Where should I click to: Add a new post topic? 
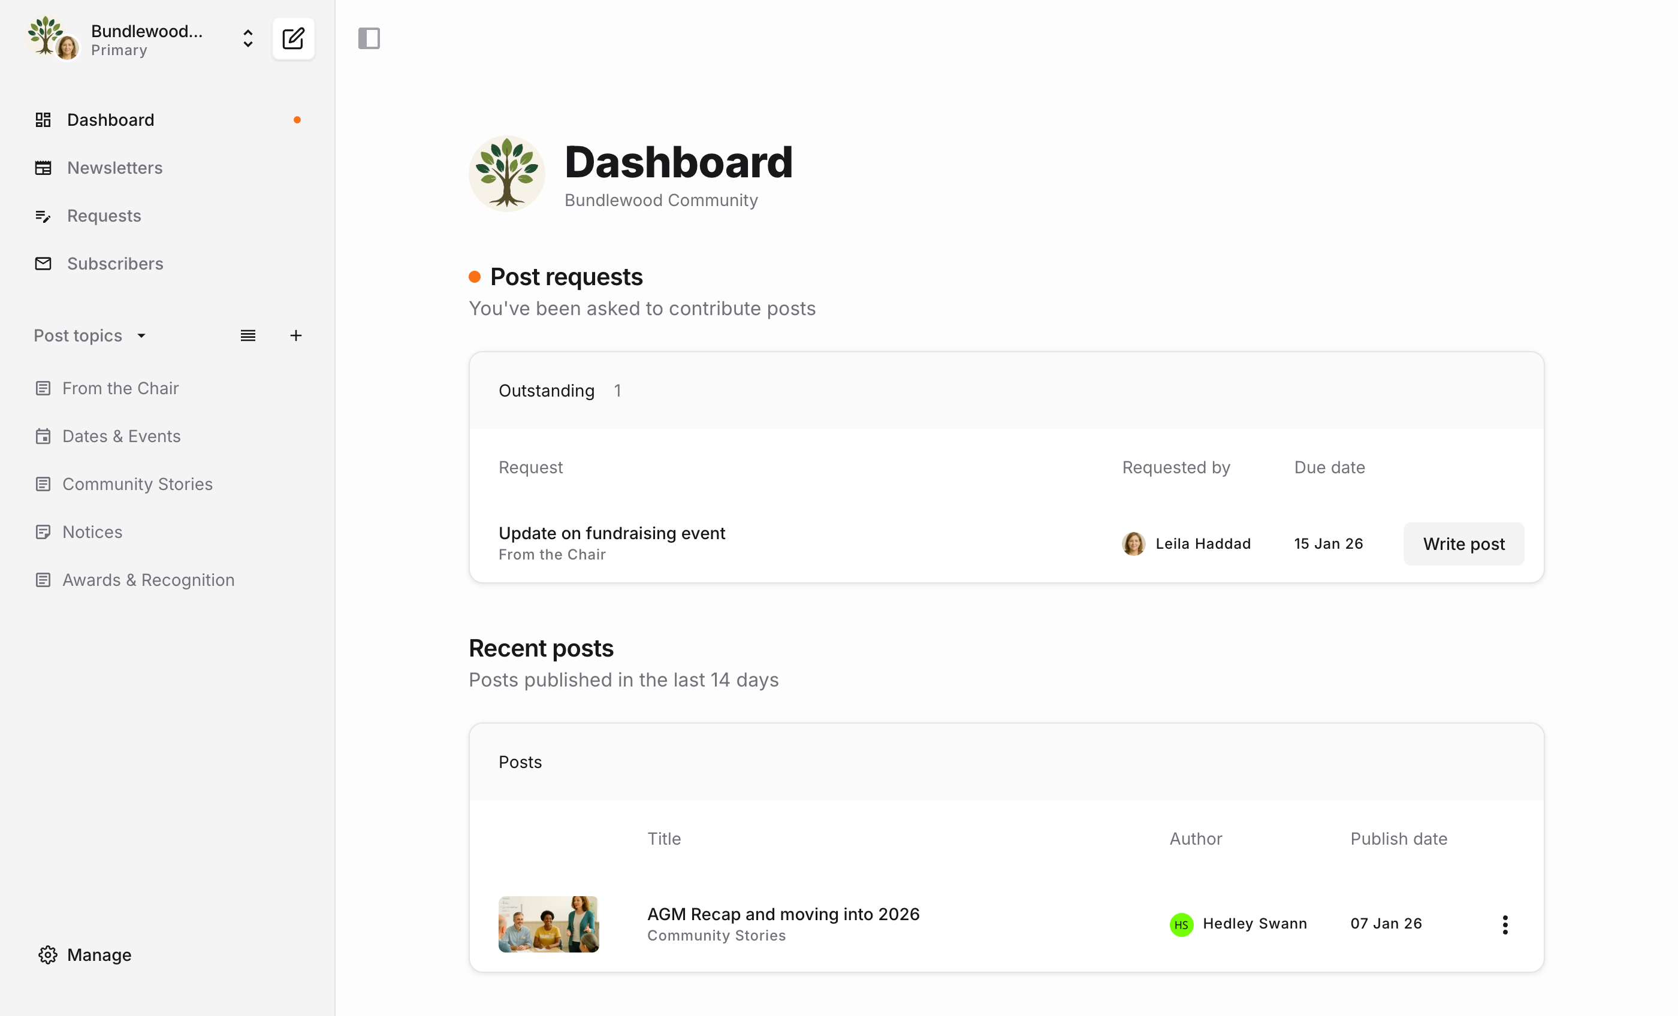pos(295,335)
